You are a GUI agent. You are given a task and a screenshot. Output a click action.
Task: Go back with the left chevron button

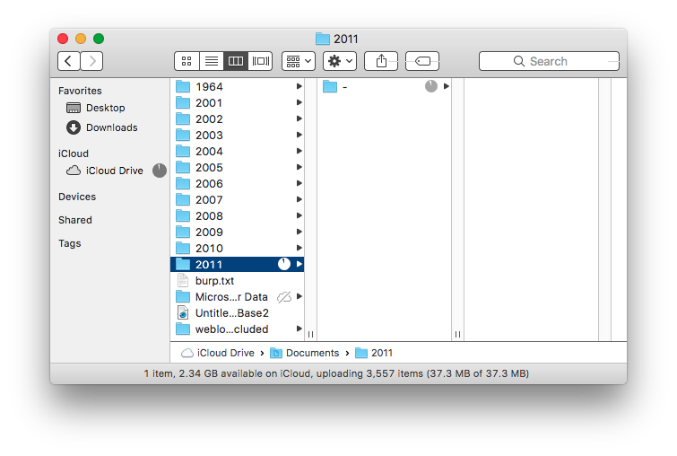pos(69,61)
